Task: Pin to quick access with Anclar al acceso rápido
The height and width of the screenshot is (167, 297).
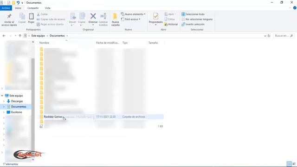Action: pyautogui.click(x=9, y=19)
